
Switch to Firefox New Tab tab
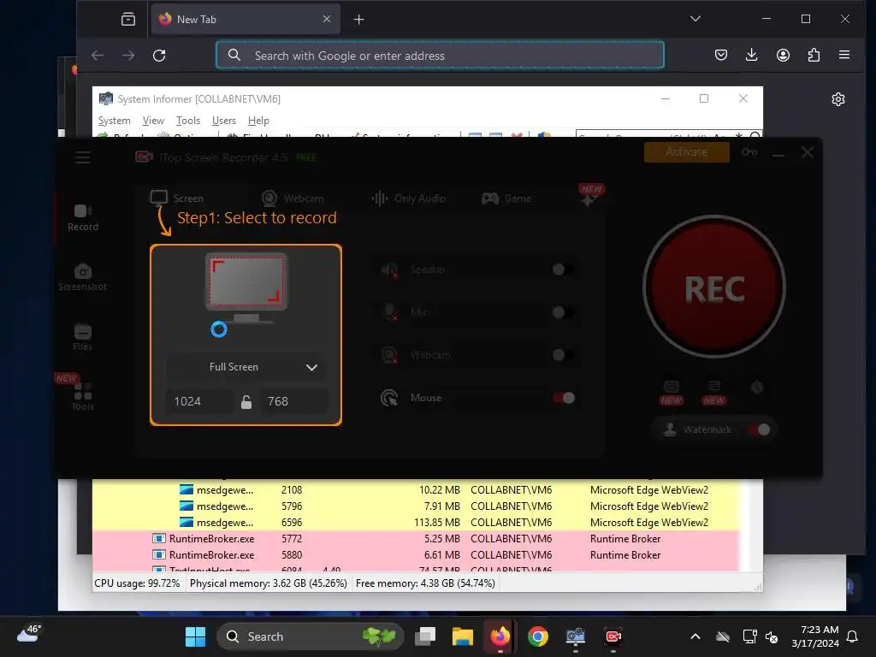(x=246, y=20)
